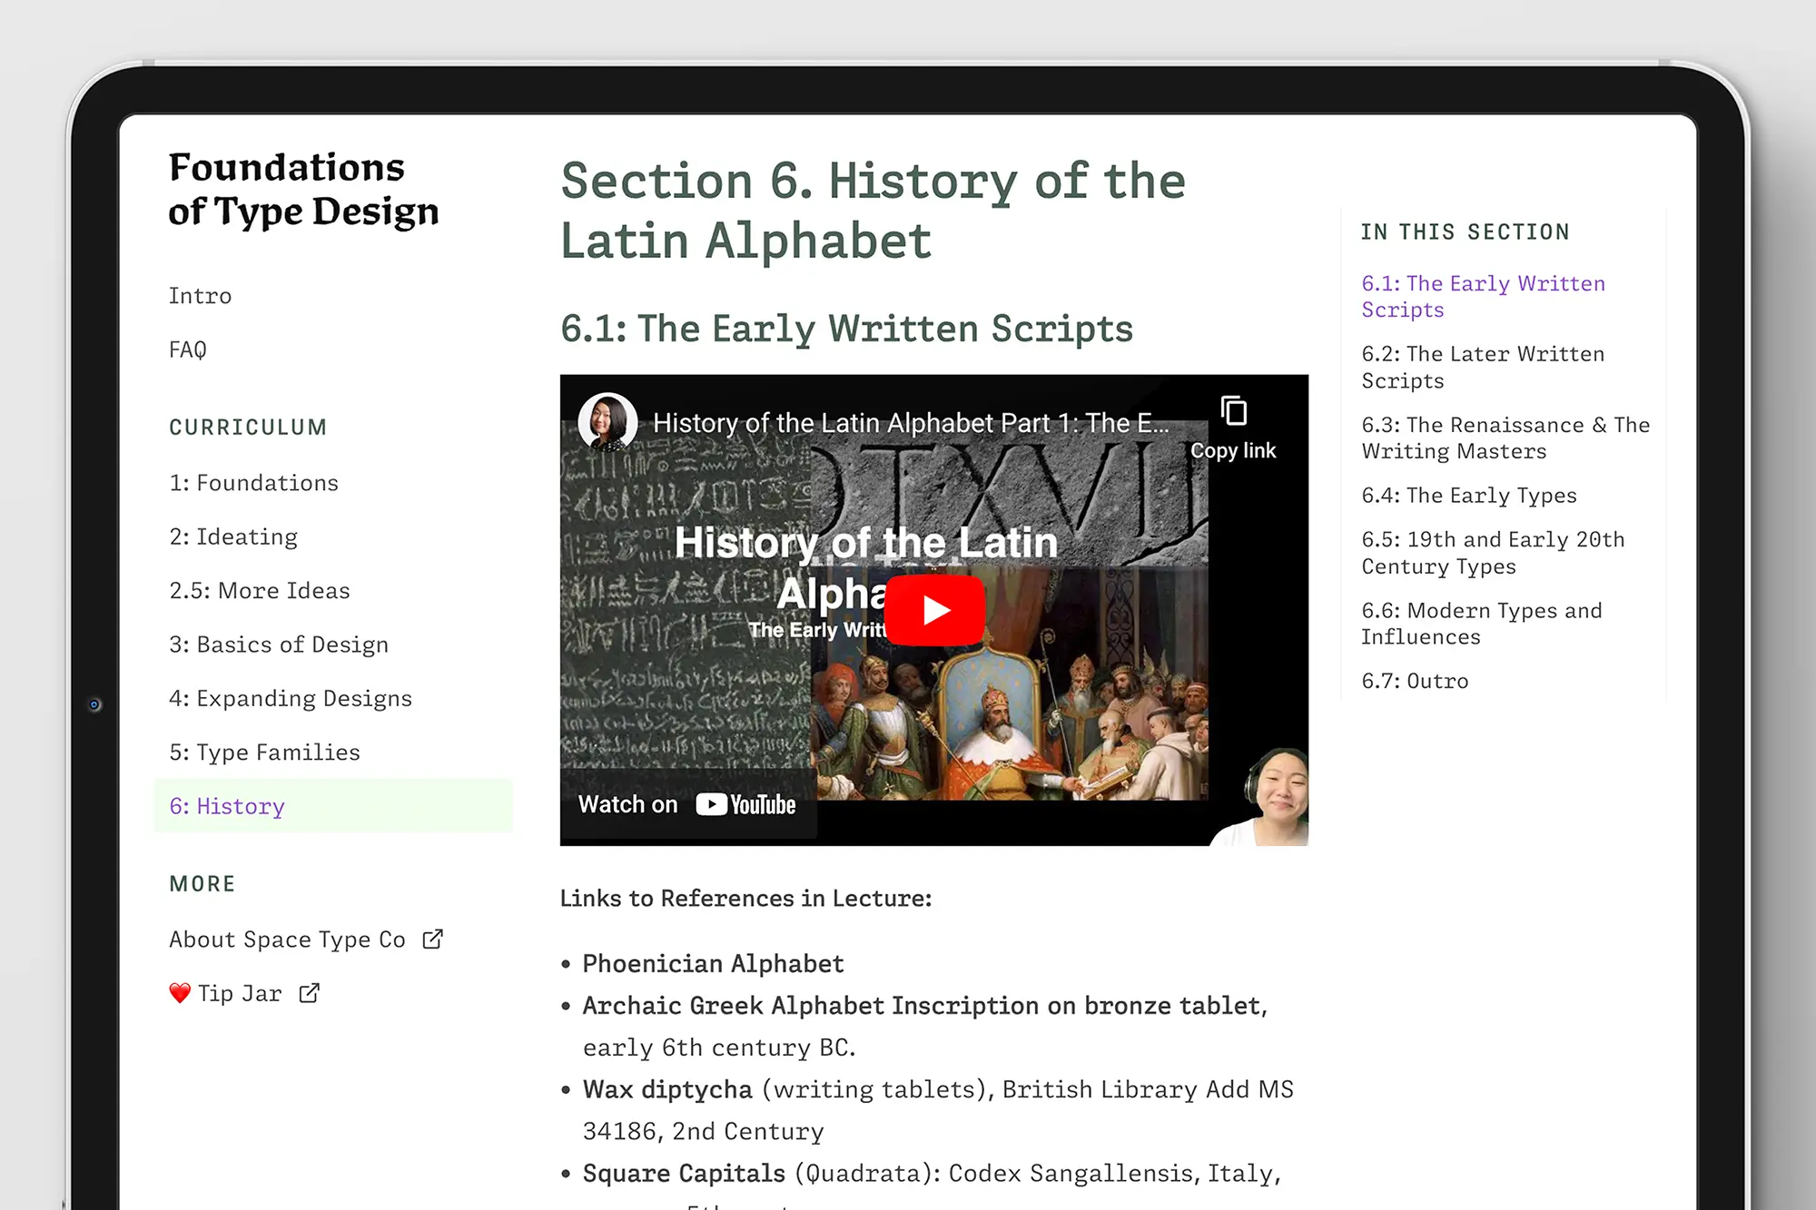Viewport: 1816px width, 1210px height.
Task: Select the highlighted 6: History item
Action: [x=333, y=806]
